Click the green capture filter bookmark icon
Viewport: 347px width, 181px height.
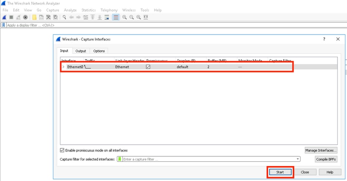click(x=120, y=159)
